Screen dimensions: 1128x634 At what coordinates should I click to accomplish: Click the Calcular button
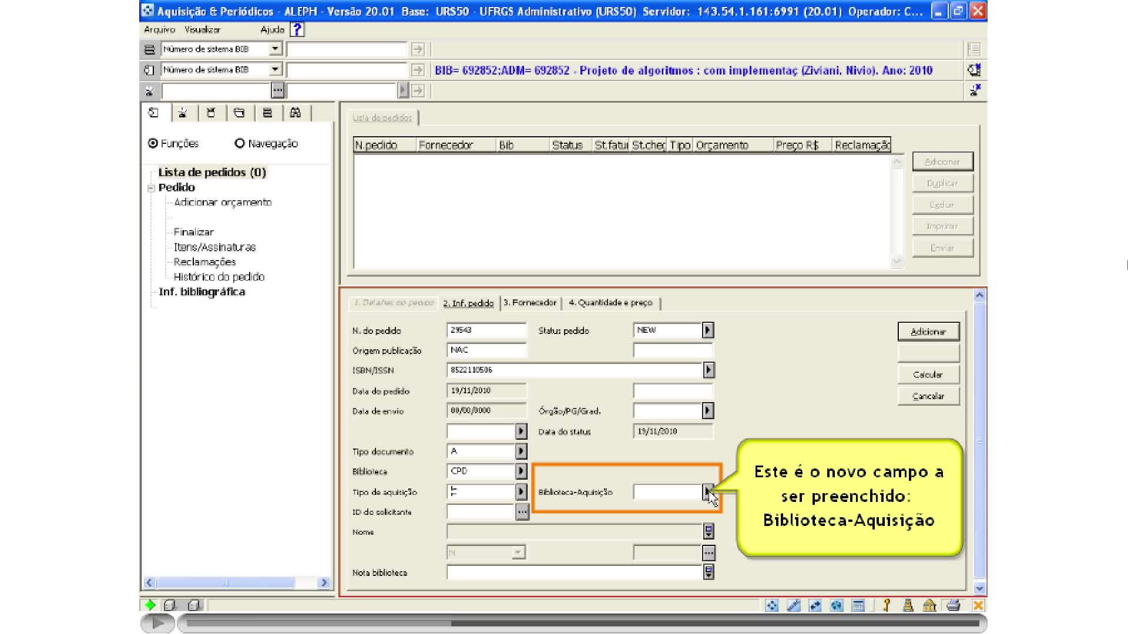point(928,375)
